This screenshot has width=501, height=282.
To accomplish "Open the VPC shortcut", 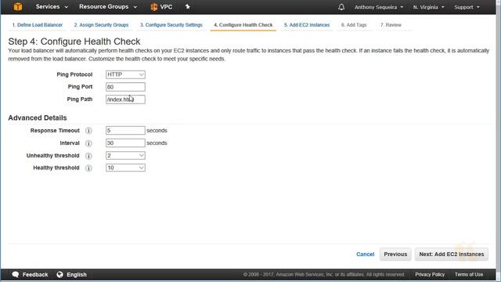I will click(x=161, y=7).
